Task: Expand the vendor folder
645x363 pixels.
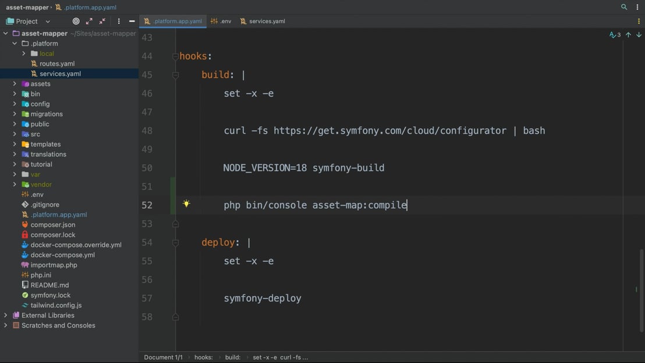Action: [x=15, y=184]
